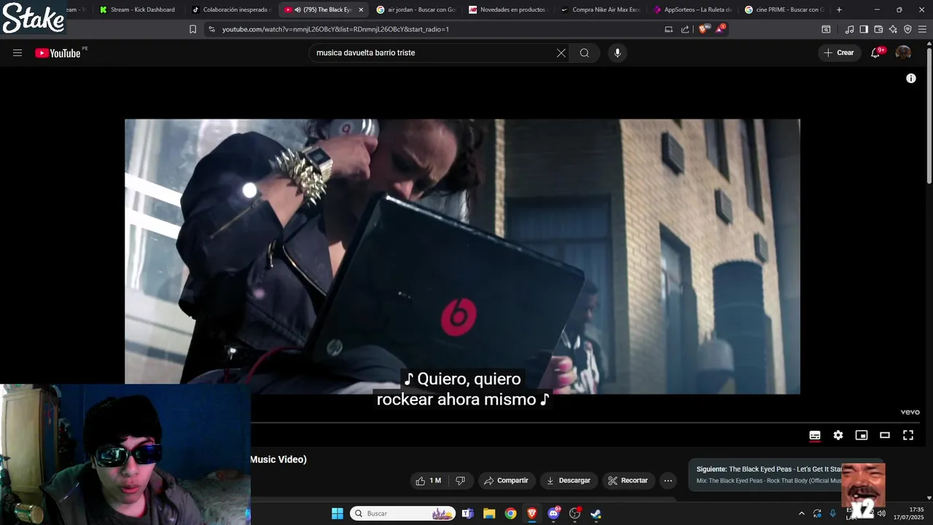Open Brave Leo AI sparkle icon
The height and width of the screenshot is (525, 933).
893,29
